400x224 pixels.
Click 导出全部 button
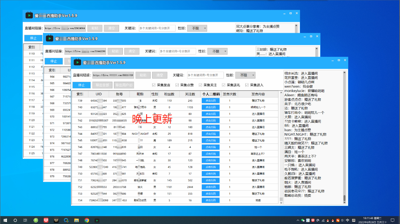tap(102, 85)
